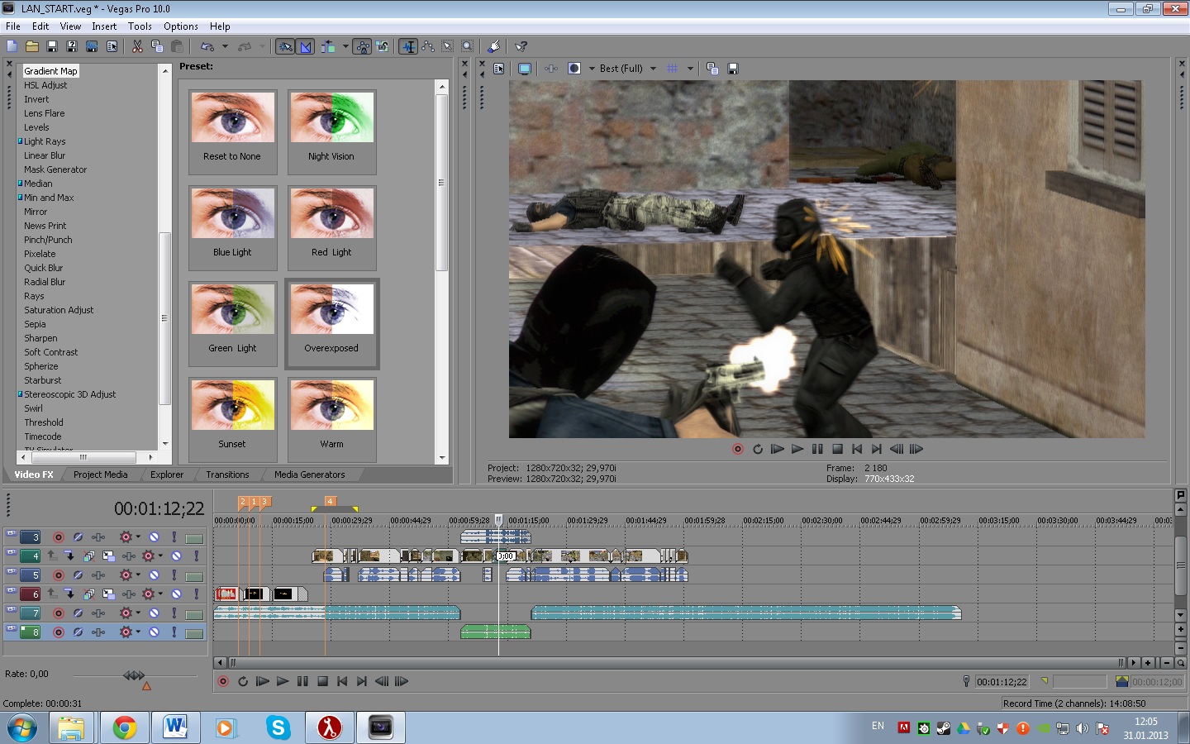Open the Project Video Properties icon in preview

point(499,69)
